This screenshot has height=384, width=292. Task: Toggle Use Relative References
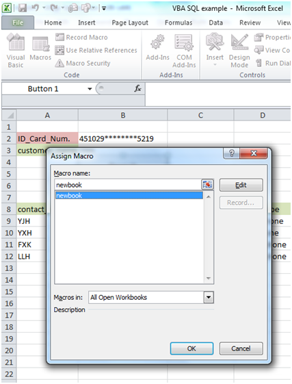pyautogui.click(x=96, y=50)
